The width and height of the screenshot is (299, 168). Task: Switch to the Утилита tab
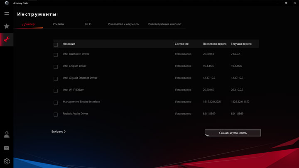coord(58,24)
